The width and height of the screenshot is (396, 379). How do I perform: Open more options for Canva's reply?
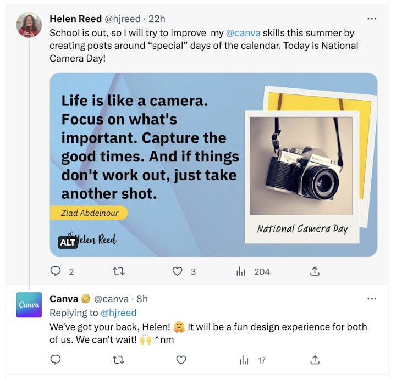coord(372,299)
